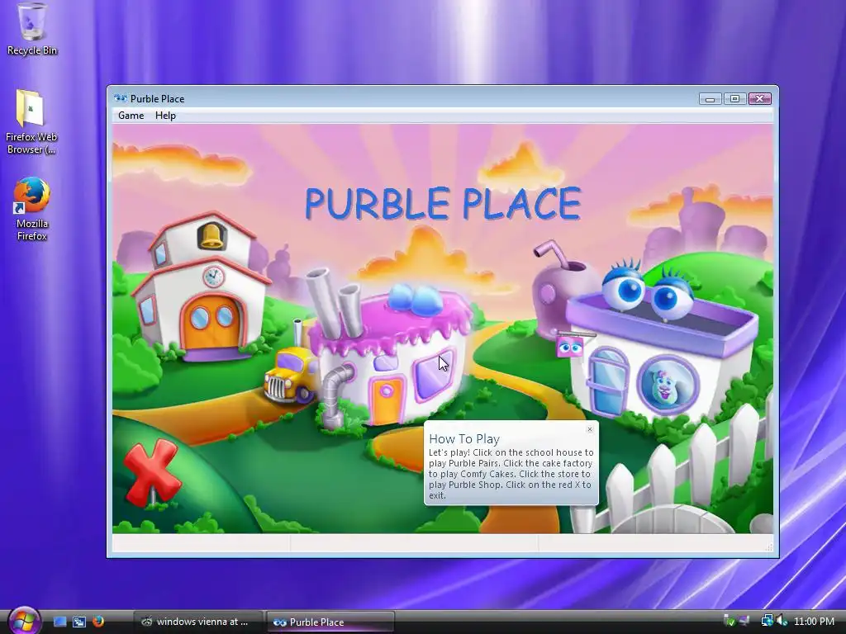Close the How To Play tooltip
The height and width of the screenshot is (634, 846).
(590, 429)
